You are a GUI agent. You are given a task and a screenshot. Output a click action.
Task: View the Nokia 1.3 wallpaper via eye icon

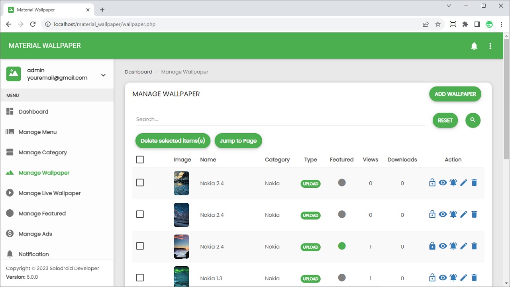443,278
